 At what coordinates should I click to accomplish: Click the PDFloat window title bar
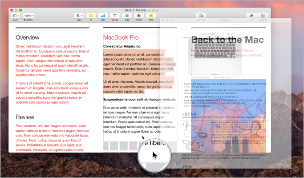pos(226,20)
